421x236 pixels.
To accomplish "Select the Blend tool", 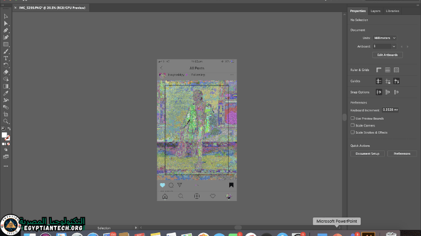I will coord(5,107).
